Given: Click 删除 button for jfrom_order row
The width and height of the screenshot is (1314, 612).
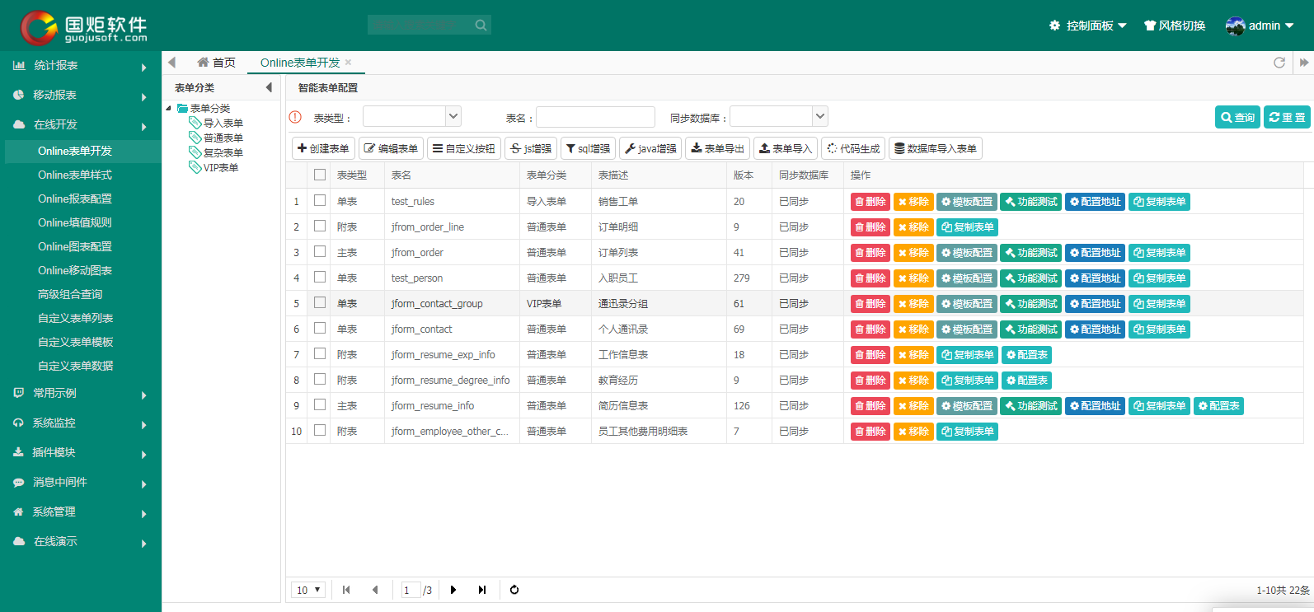Looking at the screenshot, I should click(871, 253).
